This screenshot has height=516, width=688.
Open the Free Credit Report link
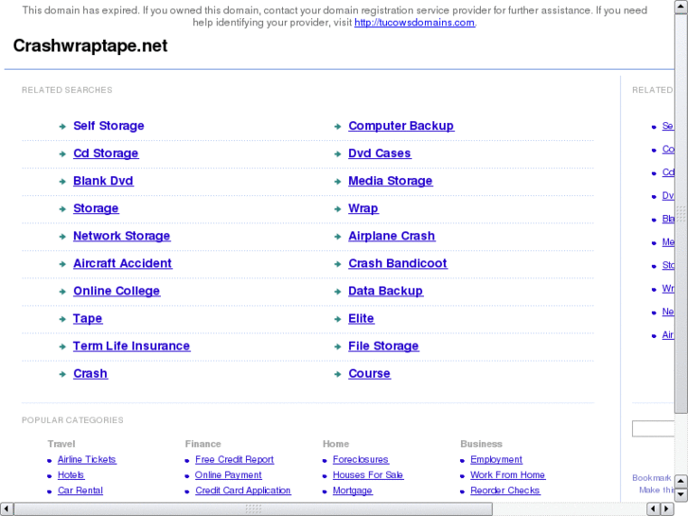235,460
